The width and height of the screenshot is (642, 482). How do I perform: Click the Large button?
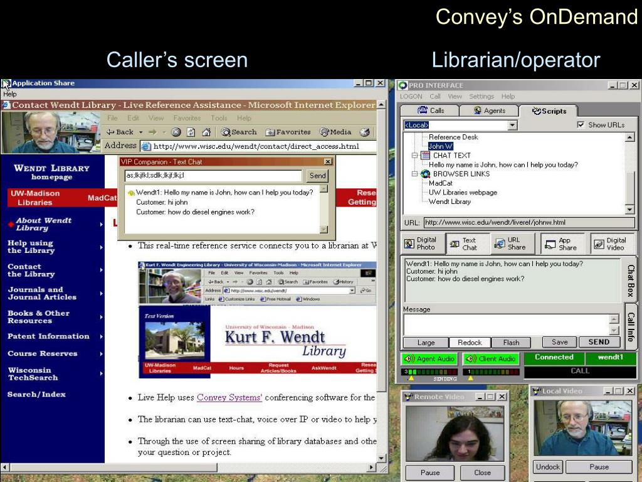(x=426, y=342)
